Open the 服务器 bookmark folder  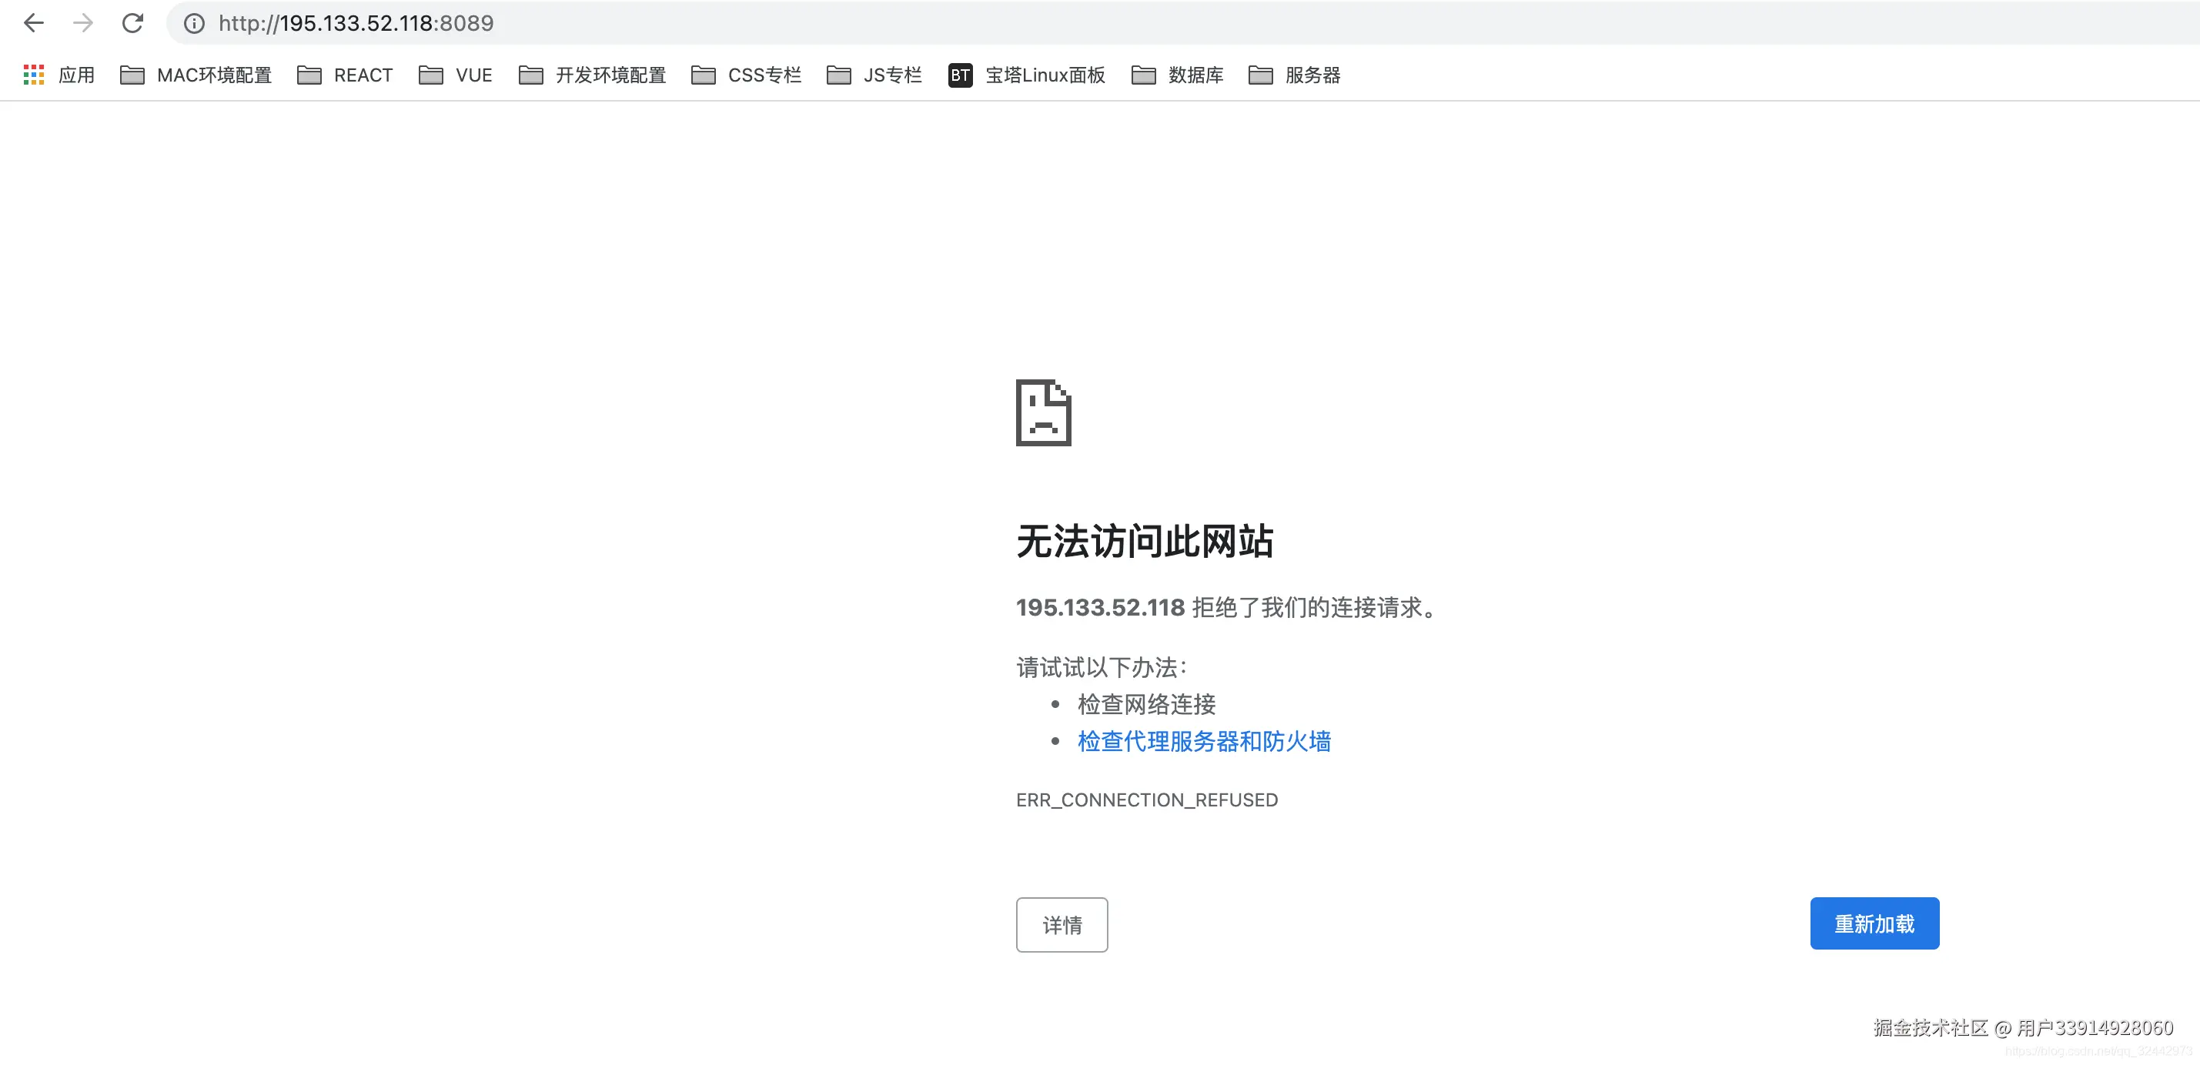click(1294, 75)
